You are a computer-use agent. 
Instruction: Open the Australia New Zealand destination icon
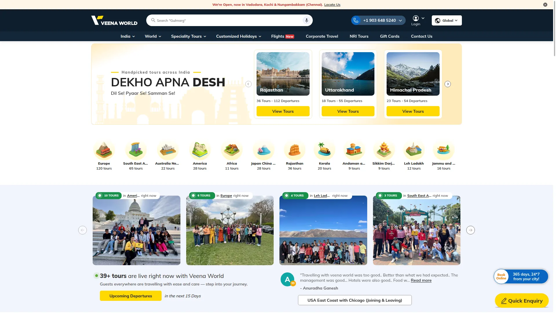[168, 150]
